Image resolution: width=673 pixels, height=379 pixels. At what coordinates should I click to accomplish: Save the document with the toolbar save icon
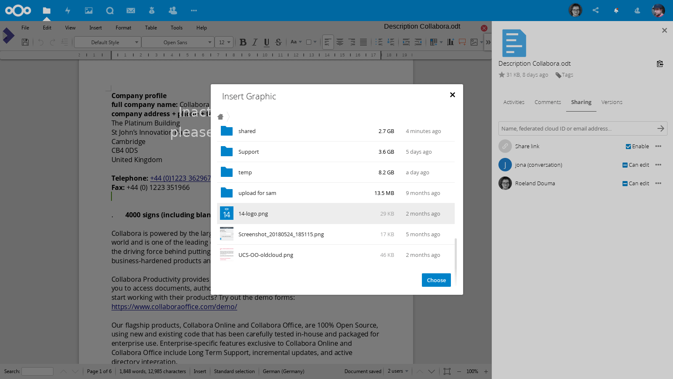pyautogui.click(x=25, y=42)
